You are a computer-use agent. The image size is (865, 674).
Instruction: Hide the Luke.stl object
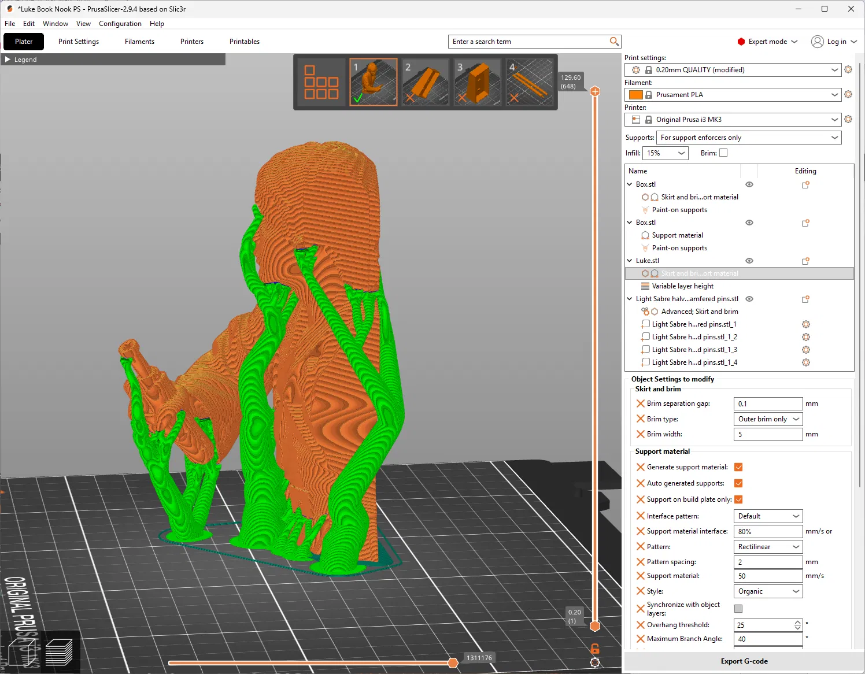(x=749, y=261)
